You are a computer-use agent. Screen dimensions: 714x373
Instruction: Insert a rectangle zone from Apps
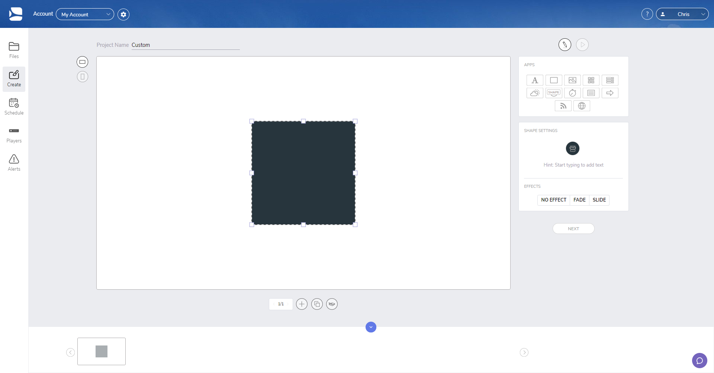[554, 80]
